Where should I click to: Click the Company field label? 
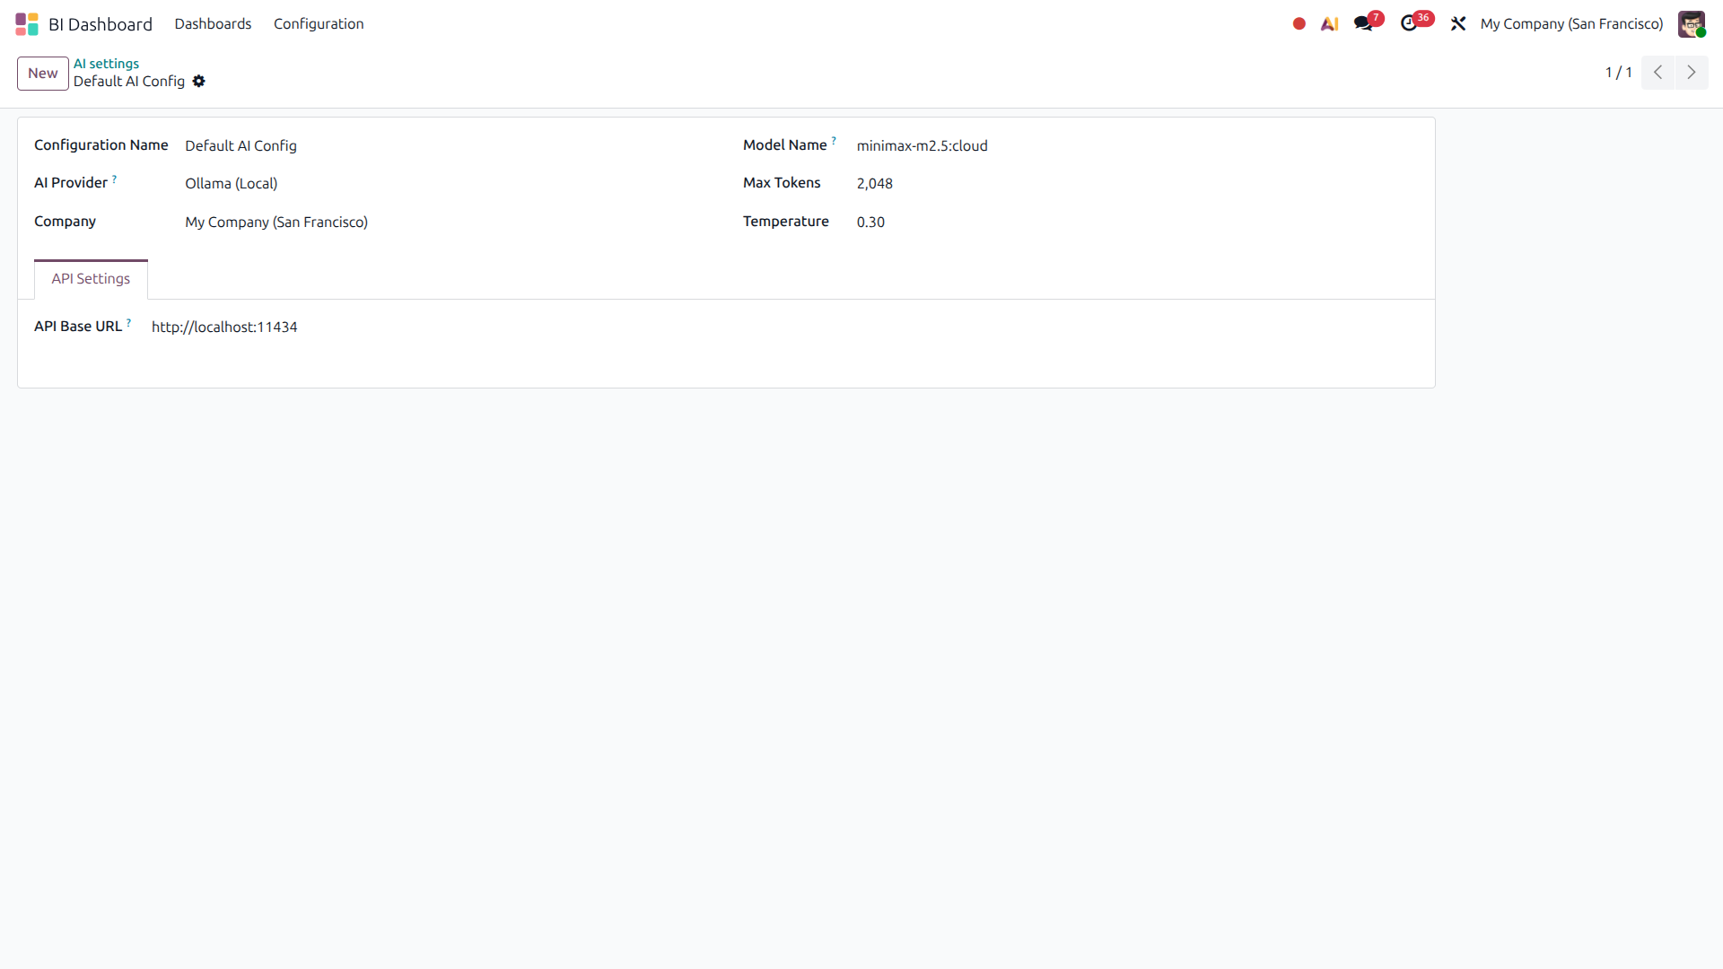click(x=65, y=222)
